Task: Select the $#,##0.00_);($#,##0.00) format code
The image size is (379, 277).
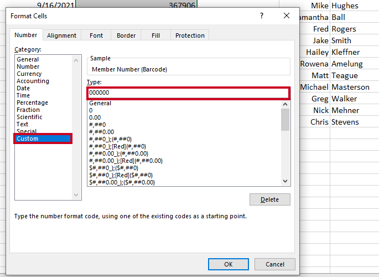Action: [x=122, y=182]
